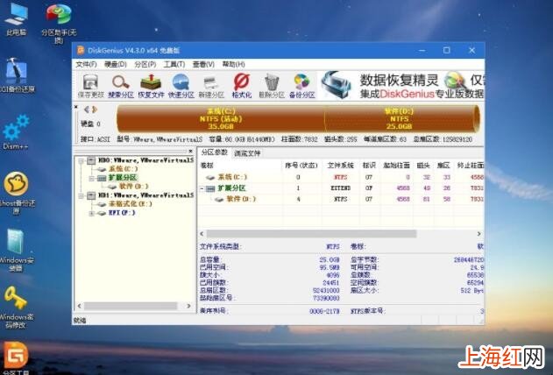Click the 文件系统 column header
The image size is (553, 375).
(340, 166)
